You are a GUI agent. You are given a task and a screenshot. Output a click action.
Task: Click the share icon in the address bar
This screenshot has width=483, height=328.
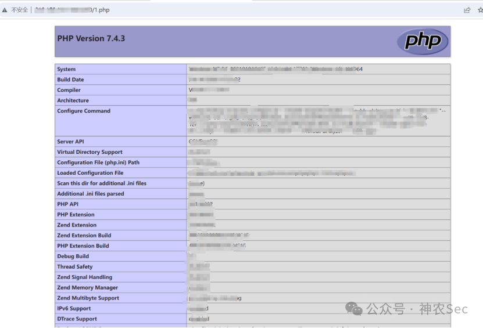coord(467,10)
